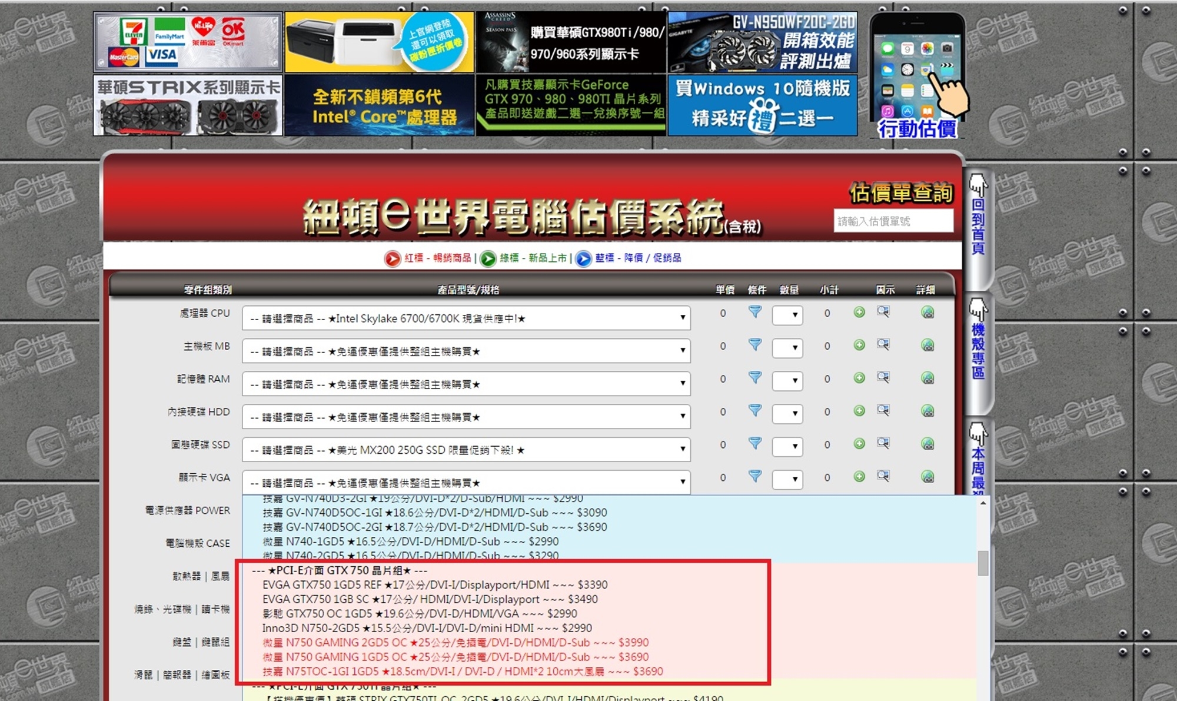Open the 技嘉 GeForce GTX 970 game banner

(571, 105)
